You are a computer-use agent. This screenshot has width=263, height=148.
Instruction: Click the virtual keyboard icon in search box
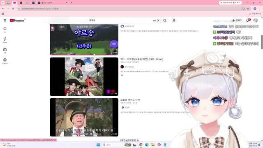pyautogui.click(x=155, y=21)
